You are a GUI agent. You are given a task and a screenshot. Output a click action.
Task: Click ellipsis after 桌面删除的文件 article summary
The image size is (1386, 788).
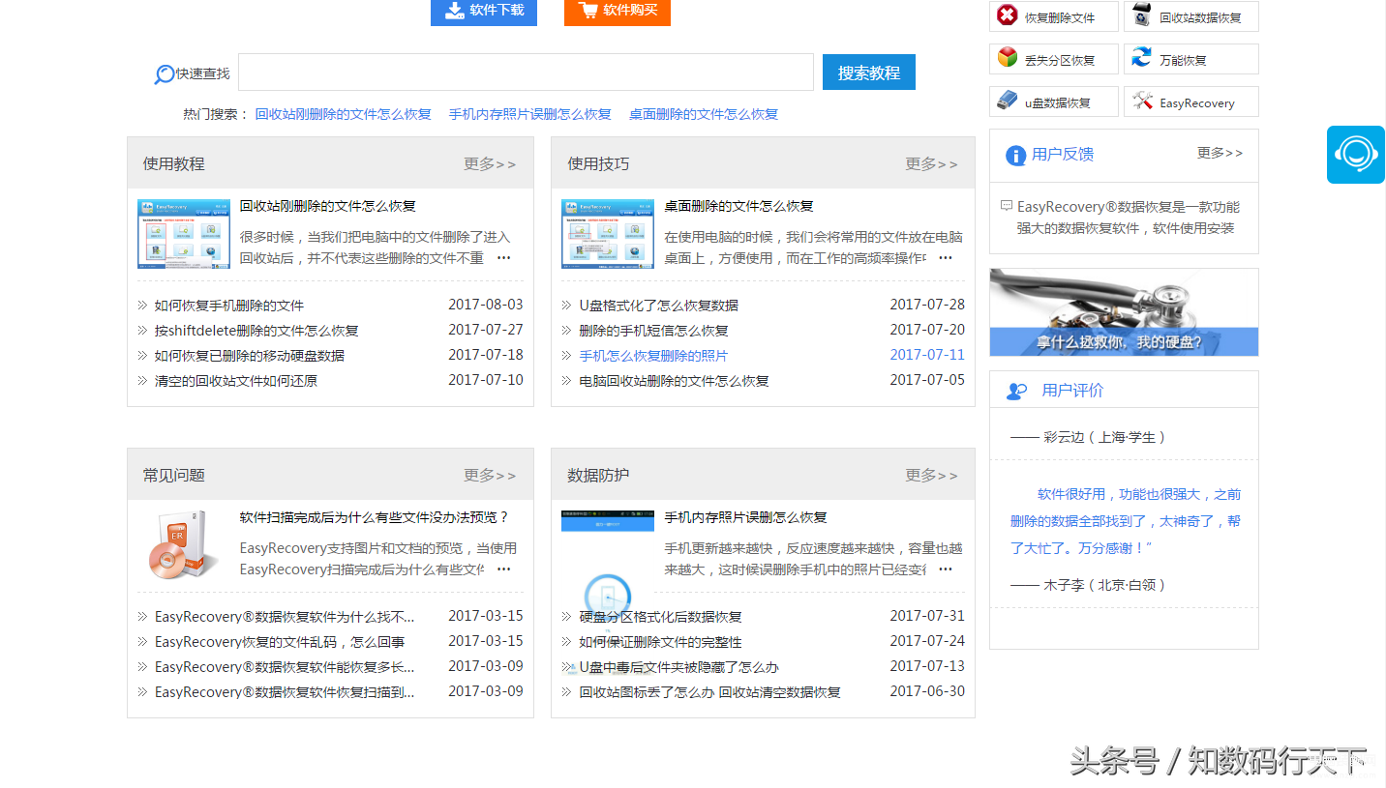pos(946,258)
